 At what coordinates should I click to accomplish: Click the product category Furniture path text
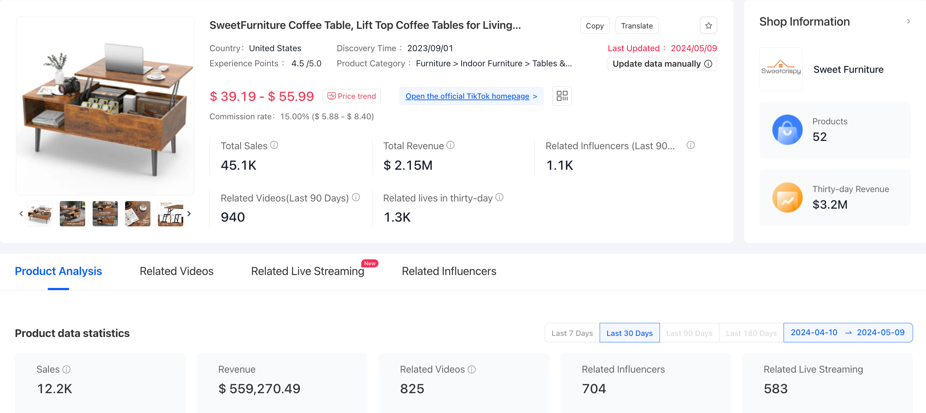(x=494, y=63)
